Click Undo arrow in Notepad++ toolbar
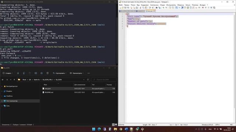The width and height of the screenshot is (236, 132). pyautogui.click(x=150, y=8)
